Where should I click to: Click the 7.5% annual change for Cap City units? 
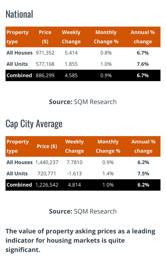[x=143, y=174]
